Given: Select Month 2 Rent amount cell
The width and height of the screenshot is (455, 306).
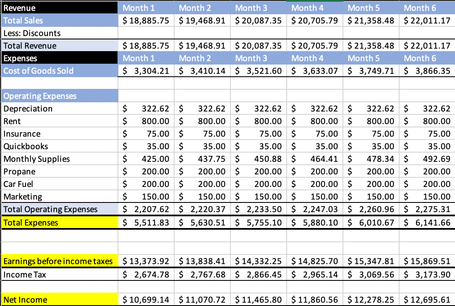Looking at the screenshot, I should coord(202,121).
